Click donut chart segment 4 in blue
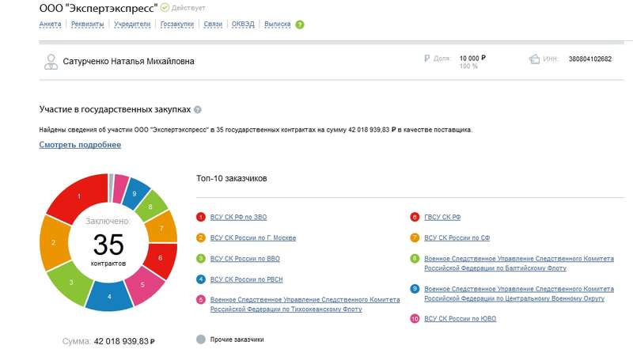The height and width of the screenshot is (353, 633). point(109,297)
